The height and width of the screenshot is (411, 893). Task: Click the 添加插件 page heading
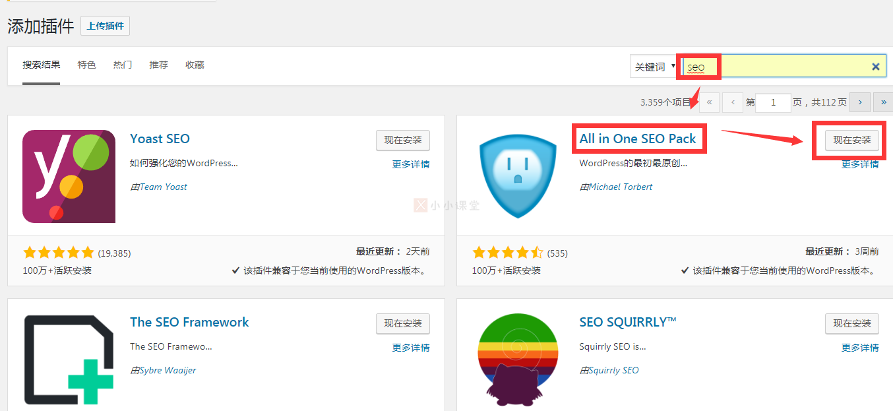click(x=41, y=26)
